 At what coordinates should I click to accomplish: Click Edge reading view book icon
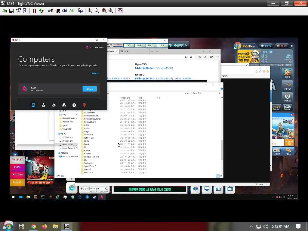point(186,57)
